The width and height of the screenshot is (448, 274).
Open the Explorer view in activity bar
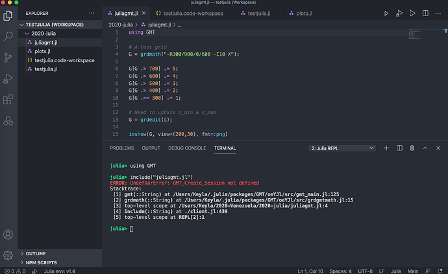8,16
